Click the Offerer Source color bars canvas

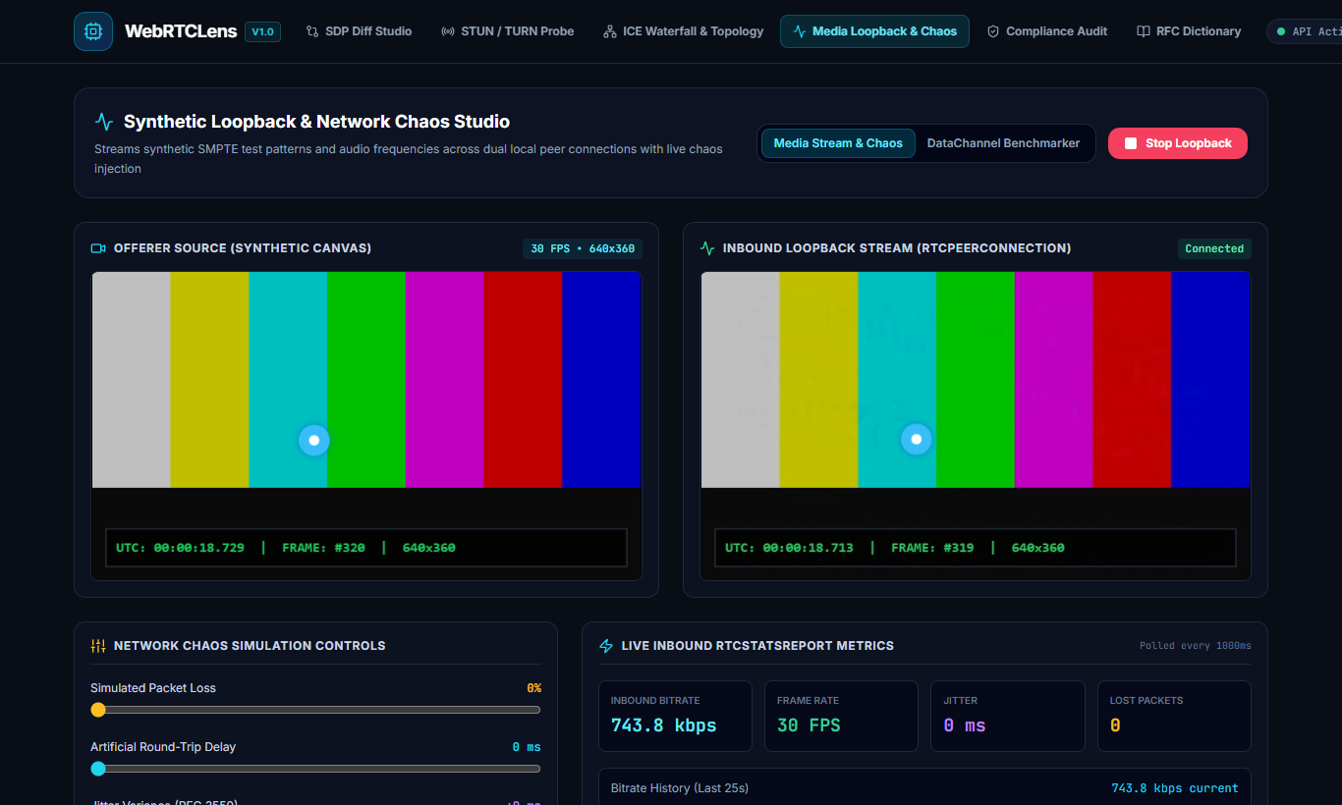point(366,425)
